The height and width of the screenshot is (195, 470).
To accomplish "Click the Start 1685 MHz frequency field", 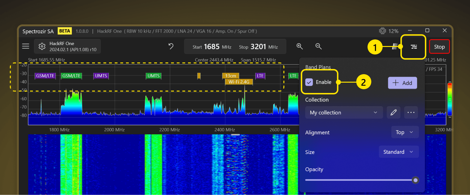I will (x=212, y=47).
